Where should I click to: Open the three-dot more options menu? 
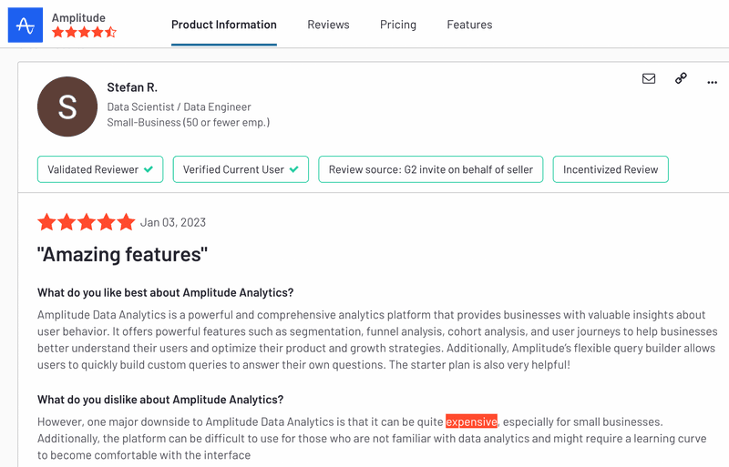[x=713, y=80]
